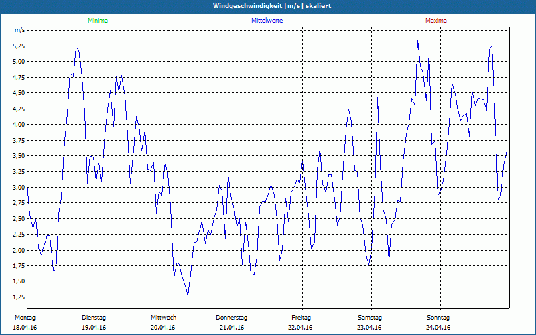Click the date 22.04.16
The width and height of the screenshot is (536, 335).
[300, 328]
